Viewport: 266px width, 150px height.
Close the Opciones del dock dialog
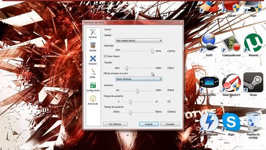pos(181,22)
